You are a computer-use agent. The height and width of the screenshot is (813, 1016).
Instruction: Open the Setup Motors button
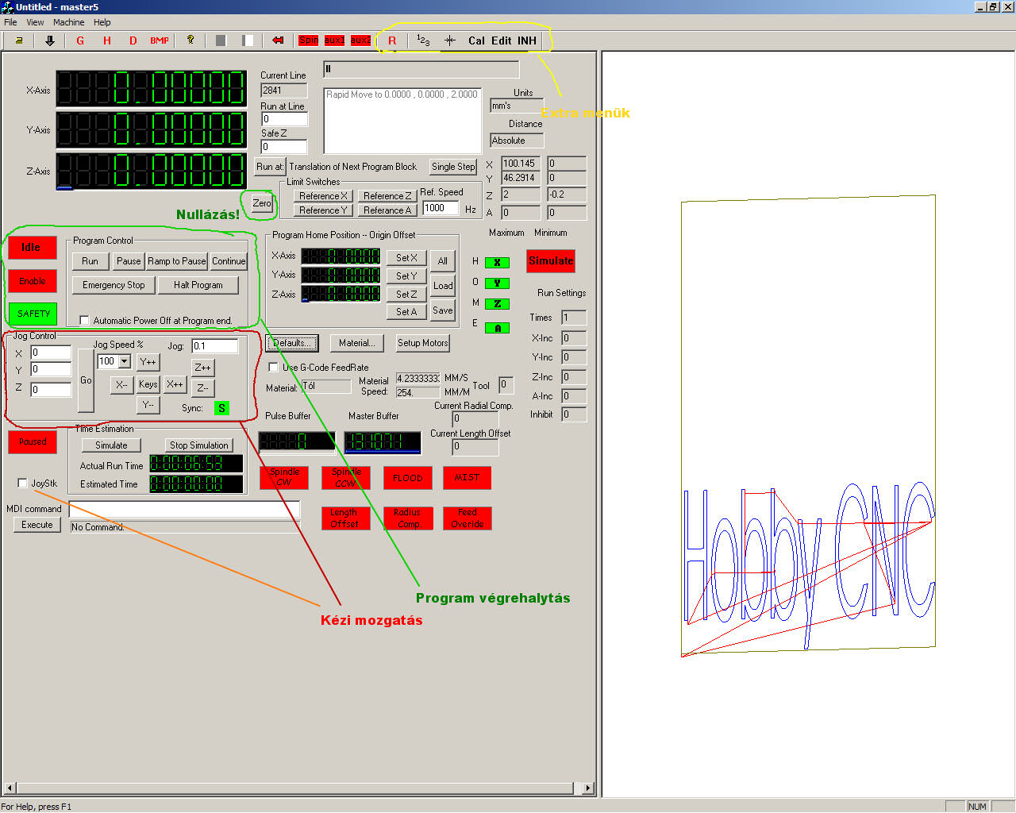[423, 343]
